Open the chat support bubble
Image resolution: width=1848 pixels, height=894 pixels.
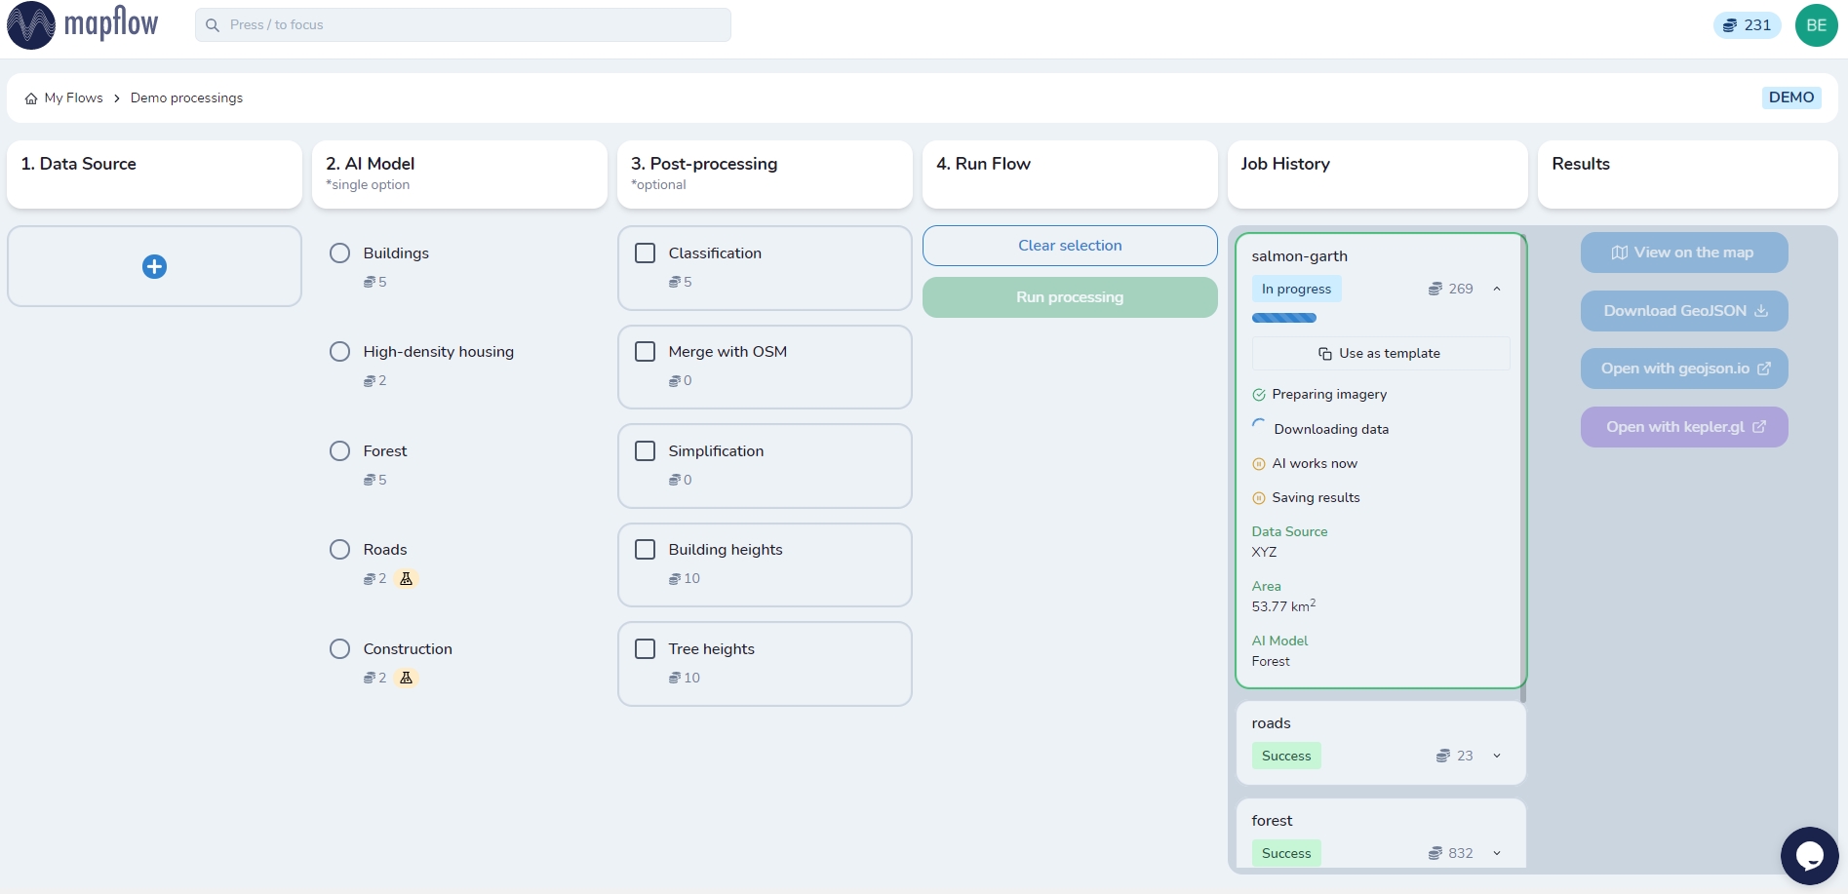pos(1809,855)
